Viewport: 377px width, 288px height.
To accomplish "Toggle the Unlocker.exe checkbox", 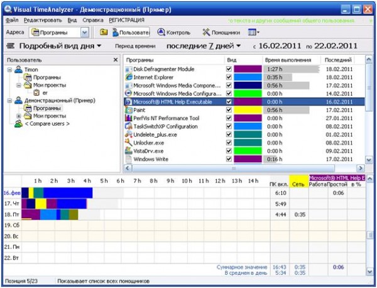I will click(x=229, y=143).
